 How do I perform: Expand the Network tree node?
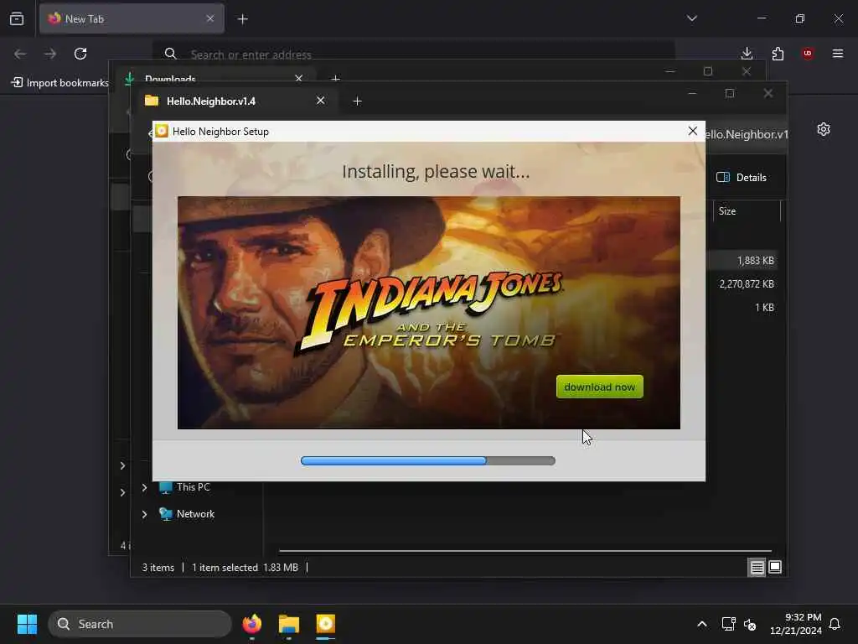[144, 514]
